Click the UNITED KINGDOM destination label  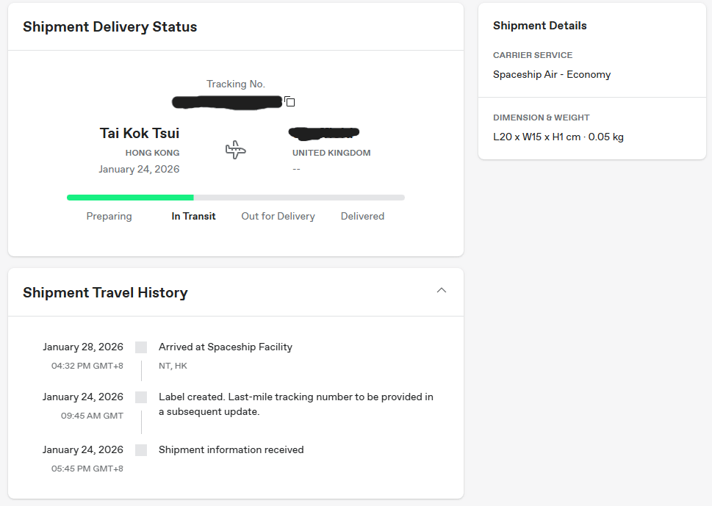point(331,153)
